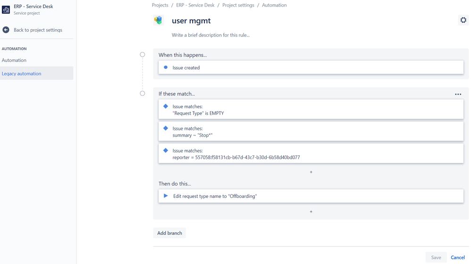Click the Save button
Viewport: 471px width, 264px height.
click(436, 257)
